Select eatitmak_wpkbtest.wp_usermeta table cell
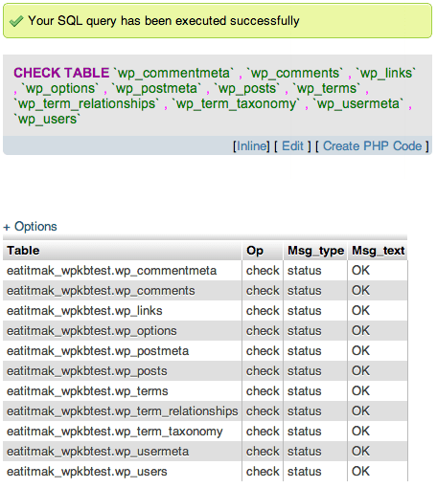 (123, 452)
